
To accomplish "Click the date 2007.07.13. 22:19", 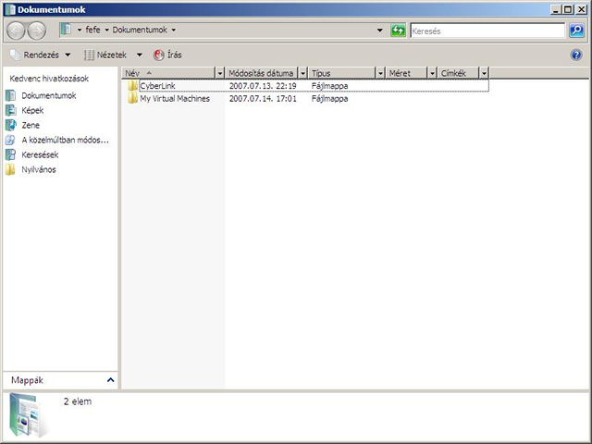I will [x=263, y=86].
